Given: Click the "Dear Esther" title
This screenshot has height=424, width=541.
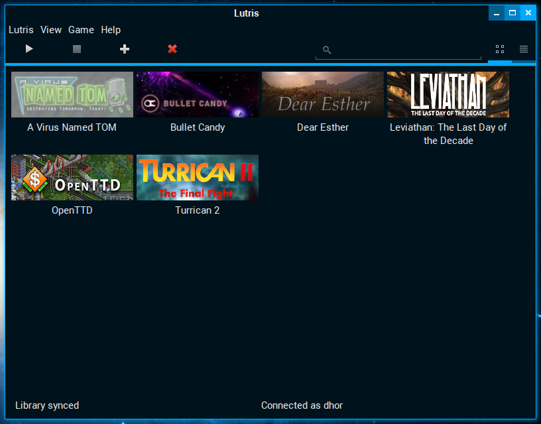Looking at the screenshot, I should [x=323, y=127].
